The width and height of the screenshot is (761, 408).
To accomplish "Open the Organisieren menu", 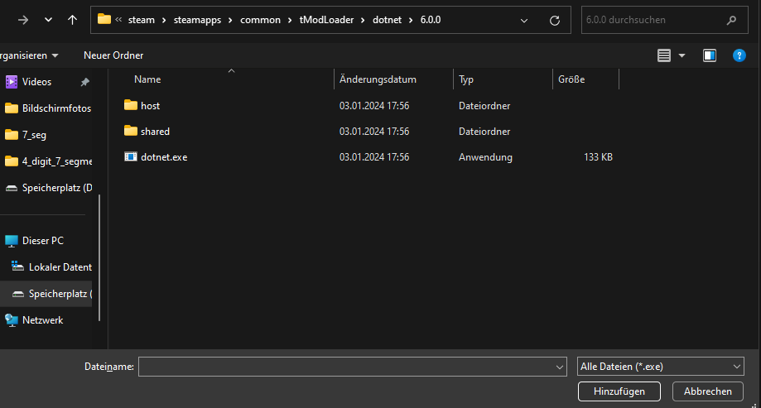I will tap(28, 55).
